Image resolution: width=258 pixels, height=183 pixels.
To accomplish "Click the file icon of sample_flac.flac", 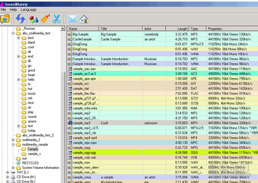I will tap(70, 93).
